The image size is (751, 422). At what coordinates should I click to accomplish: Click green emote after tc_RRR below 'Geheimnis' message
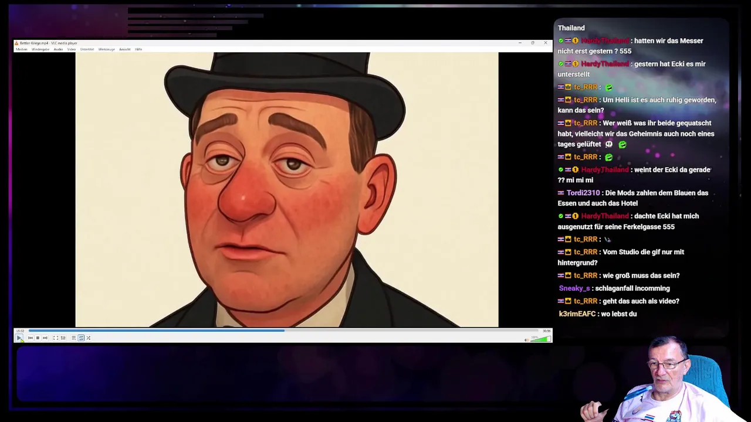(x=608, y=157)
